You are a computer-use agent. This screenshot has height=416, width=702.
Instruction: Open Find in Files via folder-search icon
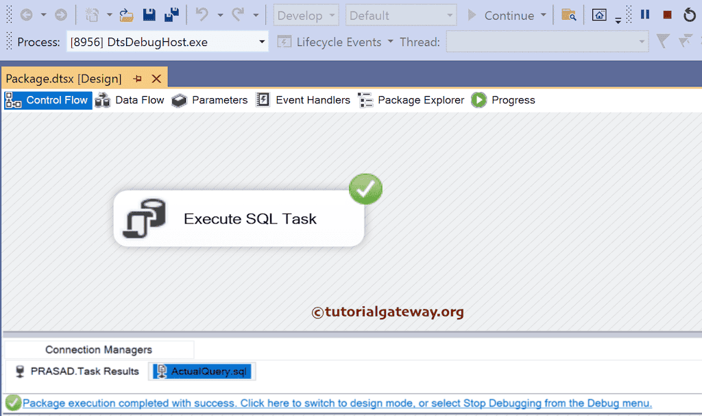click(568, 14)
